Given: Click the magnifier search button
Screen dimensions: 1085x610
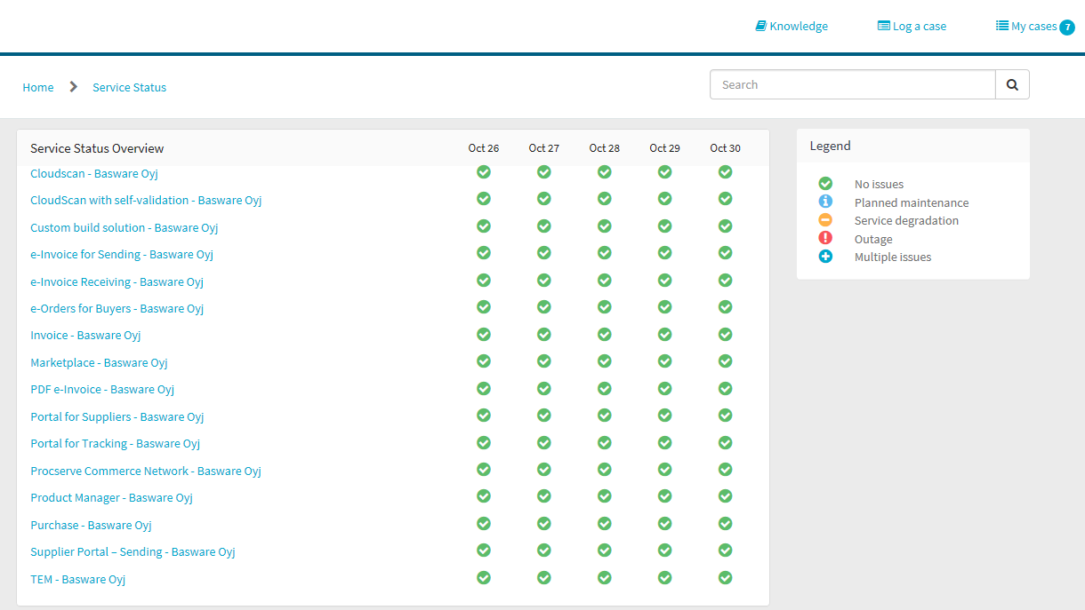Looking at the screenshot, I should (1012, 84).
